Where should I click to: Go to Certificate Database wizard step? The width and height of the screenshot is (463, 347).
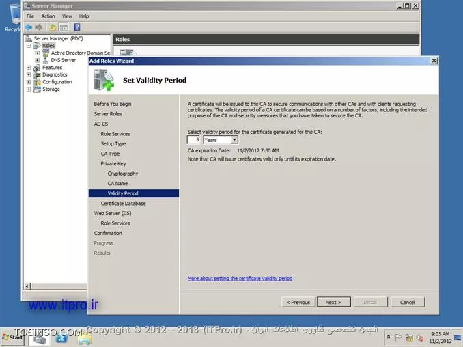coord(123,203)
